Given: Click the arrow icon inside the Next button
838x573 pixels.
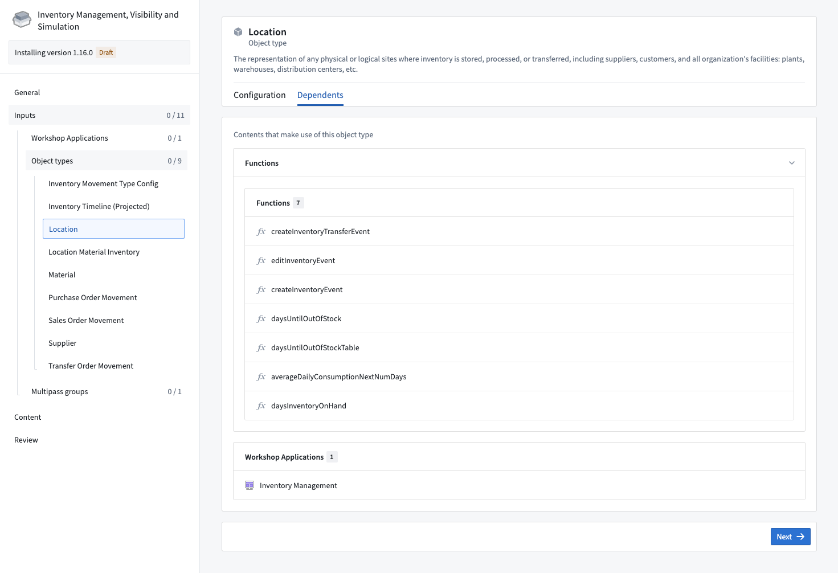Looking at the screenshot, I should point(800,537).
